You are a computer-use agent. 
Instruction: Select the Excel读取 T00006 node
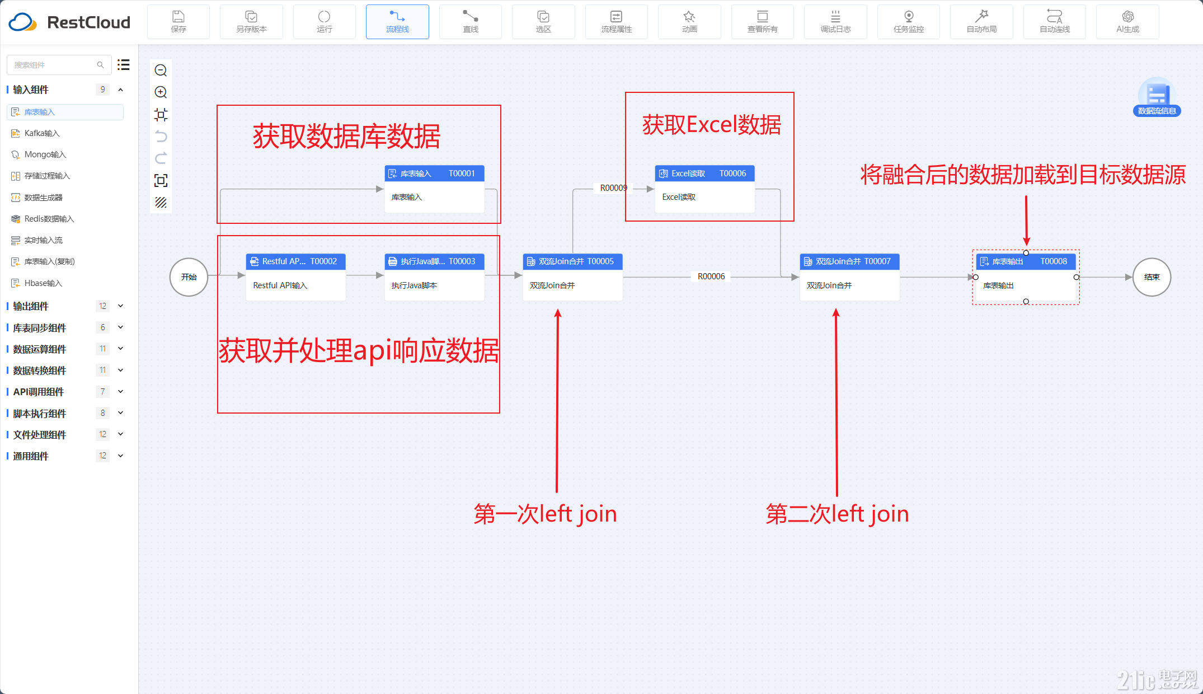tap(704, 189)
